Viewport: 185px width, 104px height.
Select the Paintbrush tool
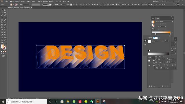pyautogui.click(x=5, y=20)
